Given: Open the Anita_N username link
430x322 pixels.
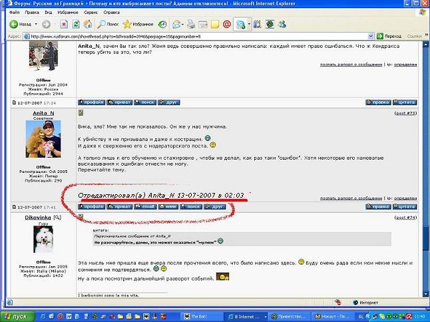Looking at the screenshot, I should coord(44,113).
